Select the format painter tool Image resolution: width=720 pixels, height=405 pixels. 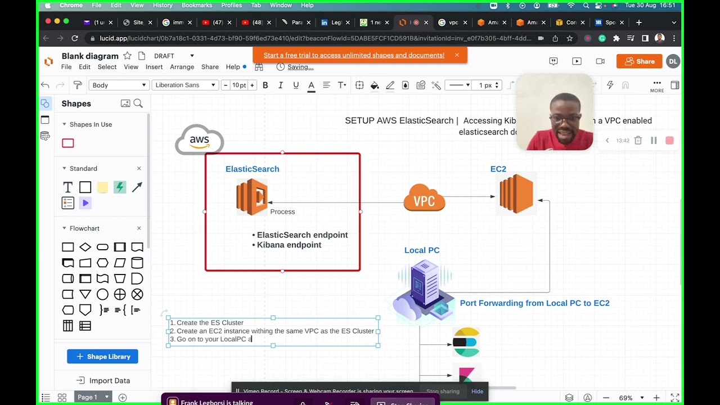pyautogui.click(x=78, y=85)
